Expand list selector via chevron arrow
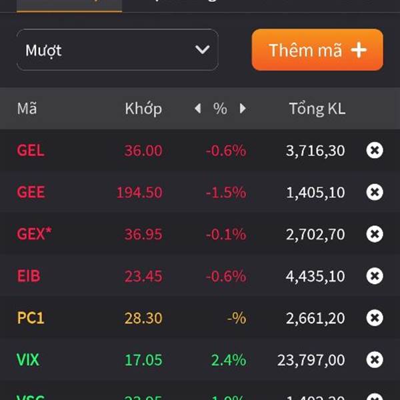This screenshot has height=400, width=400. click(202, 50)
